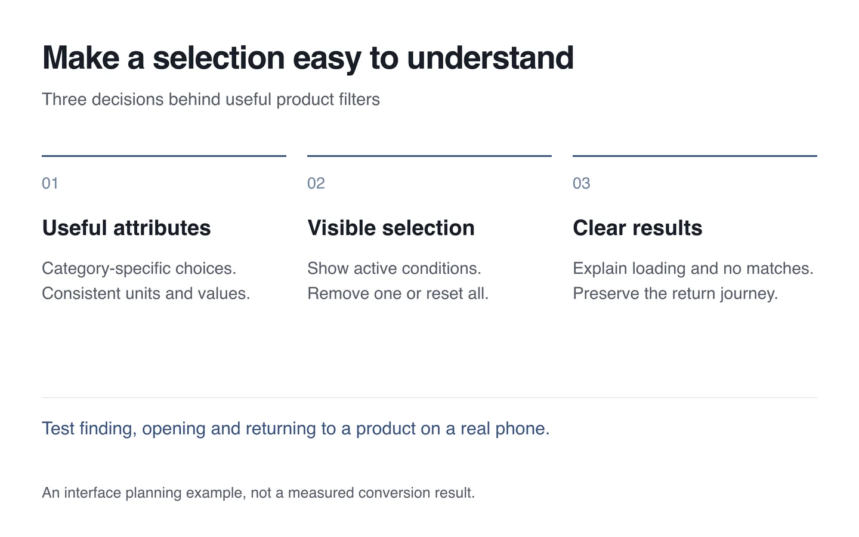Screen dimensions: 859x537
Task: Click the thin gray divider above the blue sentence
Action: coord(429,397)
